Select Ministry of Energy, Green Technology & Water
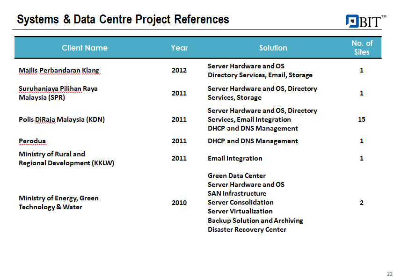 pyautogui.click(x=58, y=203)
